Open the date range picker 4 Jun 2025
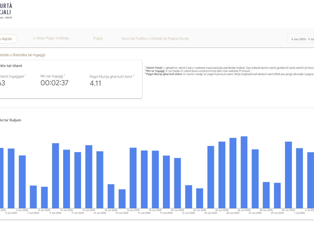314x235 pixels. [301, 38]
